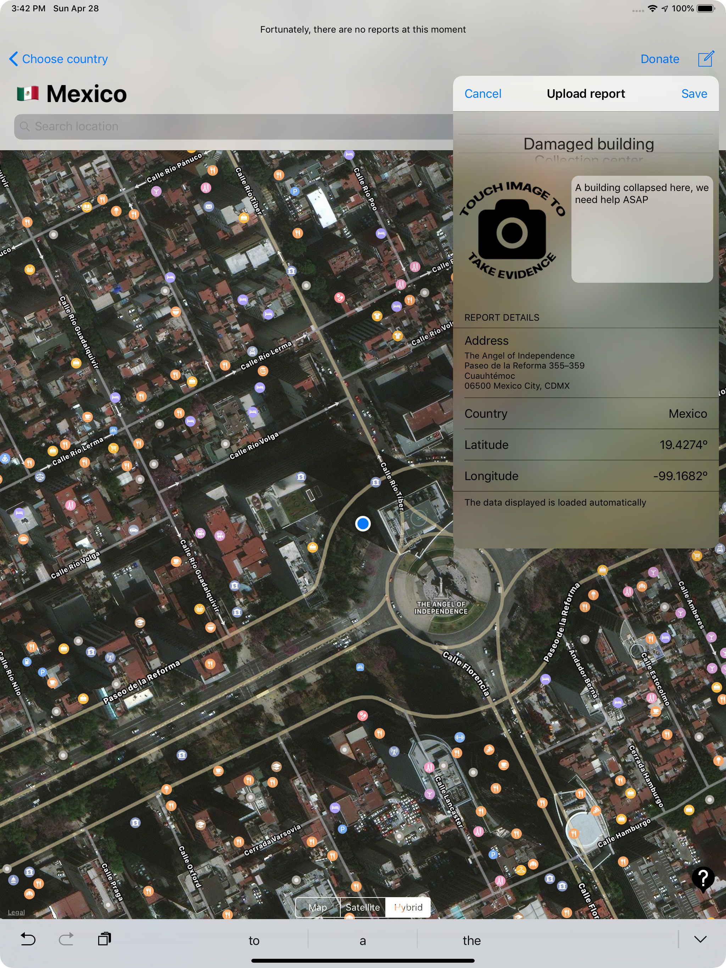726x968 pixels.
Task: Switch map view to Hybrid
Action: 408,907
